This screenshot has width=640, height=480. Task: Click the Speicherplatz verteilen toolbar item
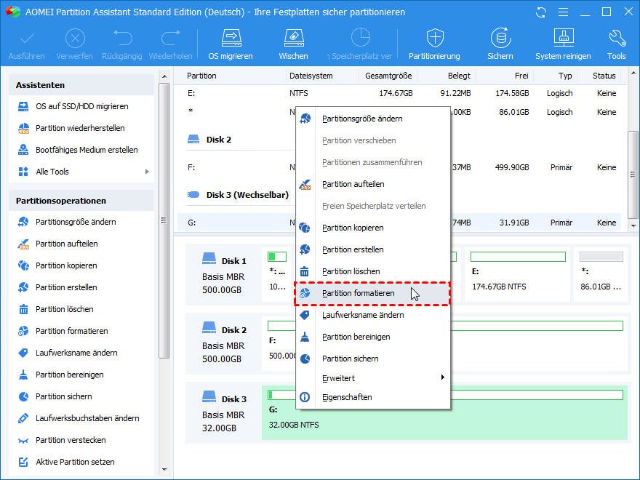pos(360,44)
